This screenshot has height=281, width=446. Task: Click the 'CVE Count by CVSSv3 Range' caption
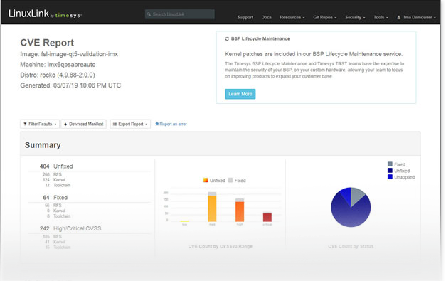pyautogui.click(x=221, y=246)
